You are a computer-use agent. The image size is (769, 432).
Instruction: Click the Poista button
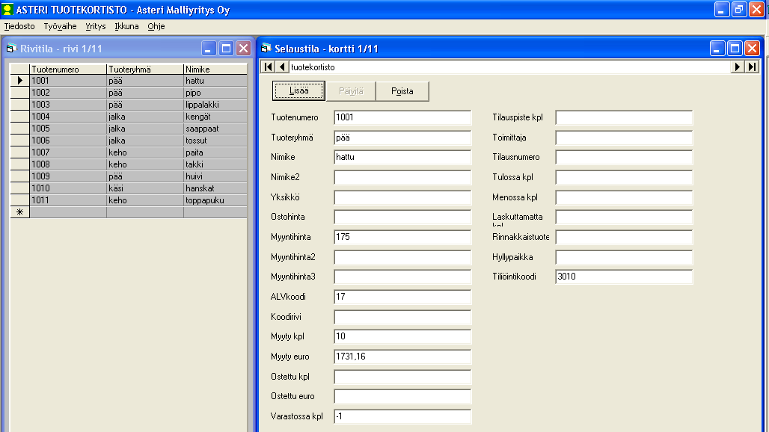pyautogui.click(x=402, y=91)
